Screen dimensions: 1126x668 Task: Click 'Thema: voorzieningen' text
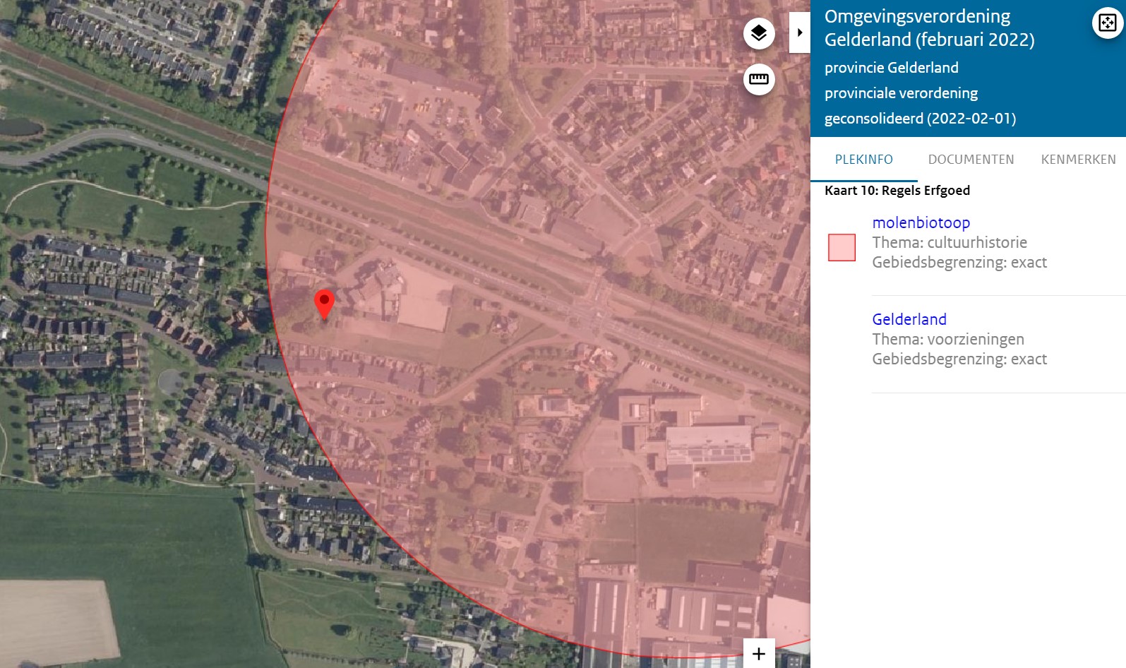pos(948,339)
